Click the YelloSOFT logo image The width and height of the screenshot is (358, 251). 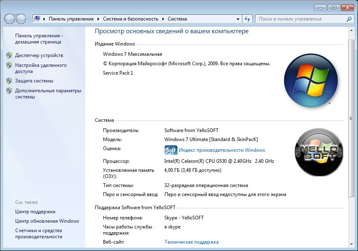(319, 152)
